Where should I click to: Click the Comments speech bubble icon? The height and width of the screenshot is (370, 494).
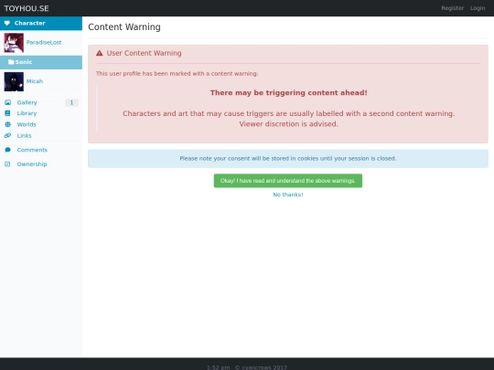[x=7, y=150]
